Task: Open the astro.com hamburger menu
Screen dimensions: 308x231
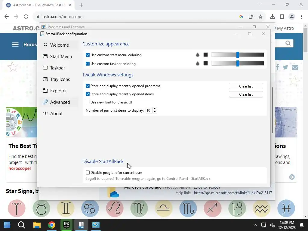Action: 15,45
